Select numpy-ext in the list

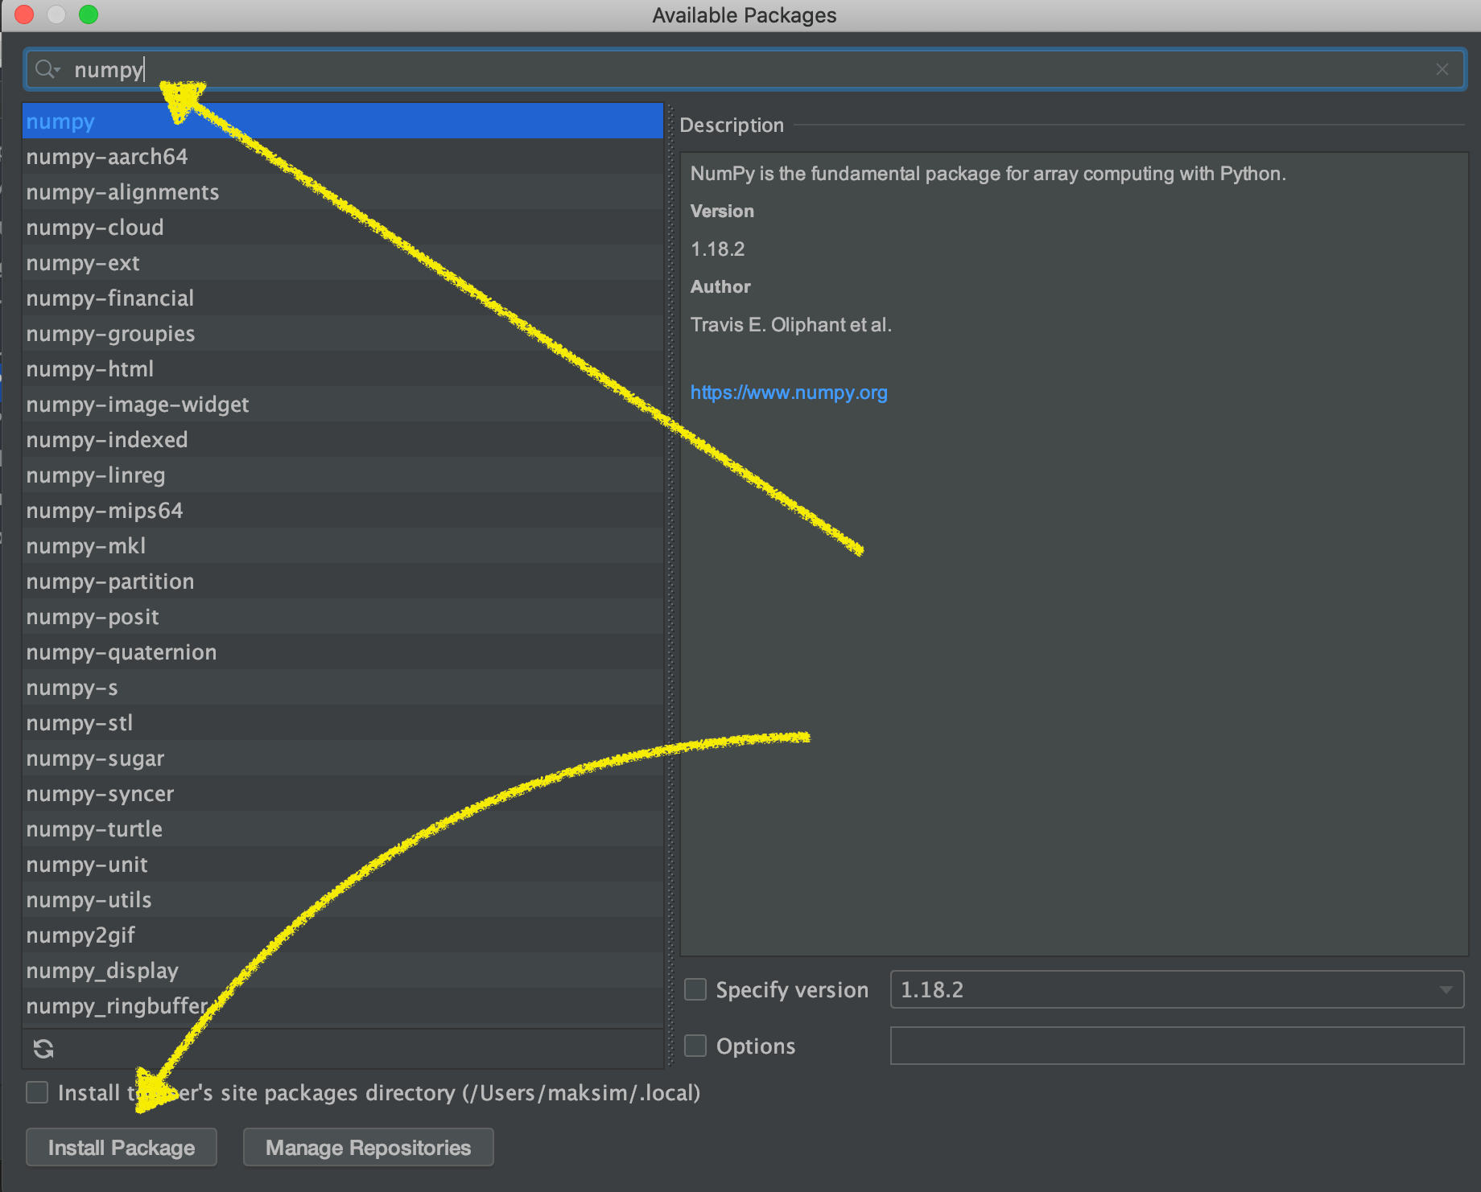pos(343,262)
